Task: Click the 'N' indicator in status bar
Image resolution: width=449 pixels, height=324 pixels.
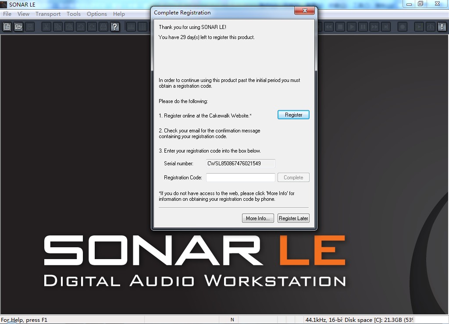Action: point(232,320)
